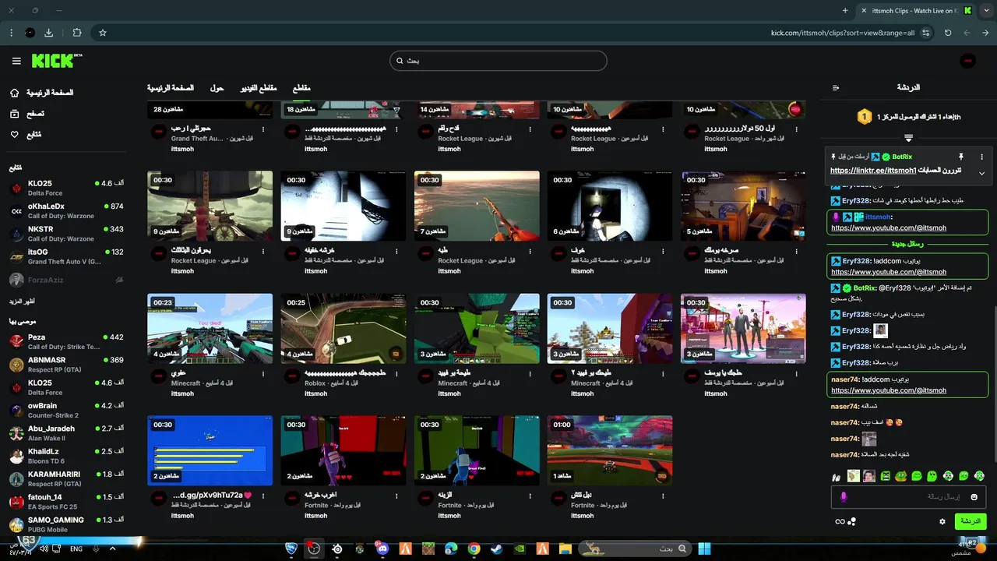Screen dimensions: 997x561
Task: Switch to the Videos tab
Action: coord(258,88)
